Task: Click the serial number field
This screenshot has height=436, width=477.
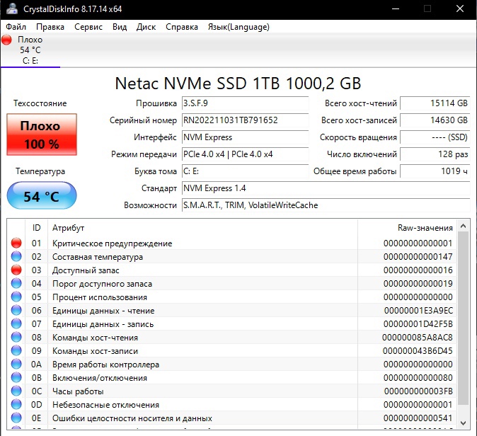Action: [x=245, y=120]
